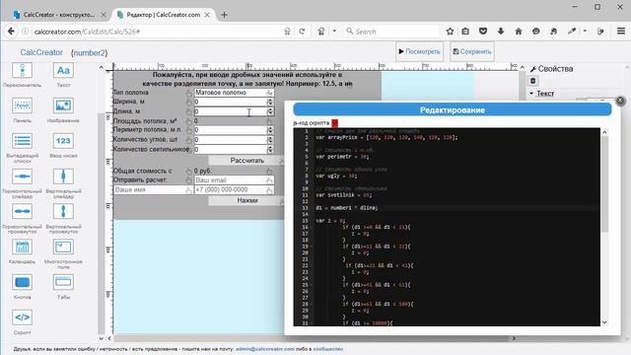Click the stepper arrows on the Ширина, м field
Image resolution: width=631 pixels, height=355 pixels.
tap(270, 102)
